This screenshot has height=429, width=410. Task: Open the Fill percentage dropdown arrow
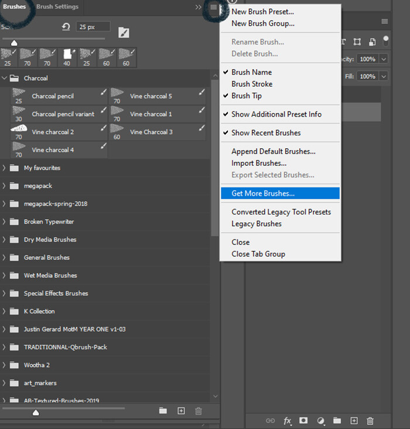(x=384, y=76)
